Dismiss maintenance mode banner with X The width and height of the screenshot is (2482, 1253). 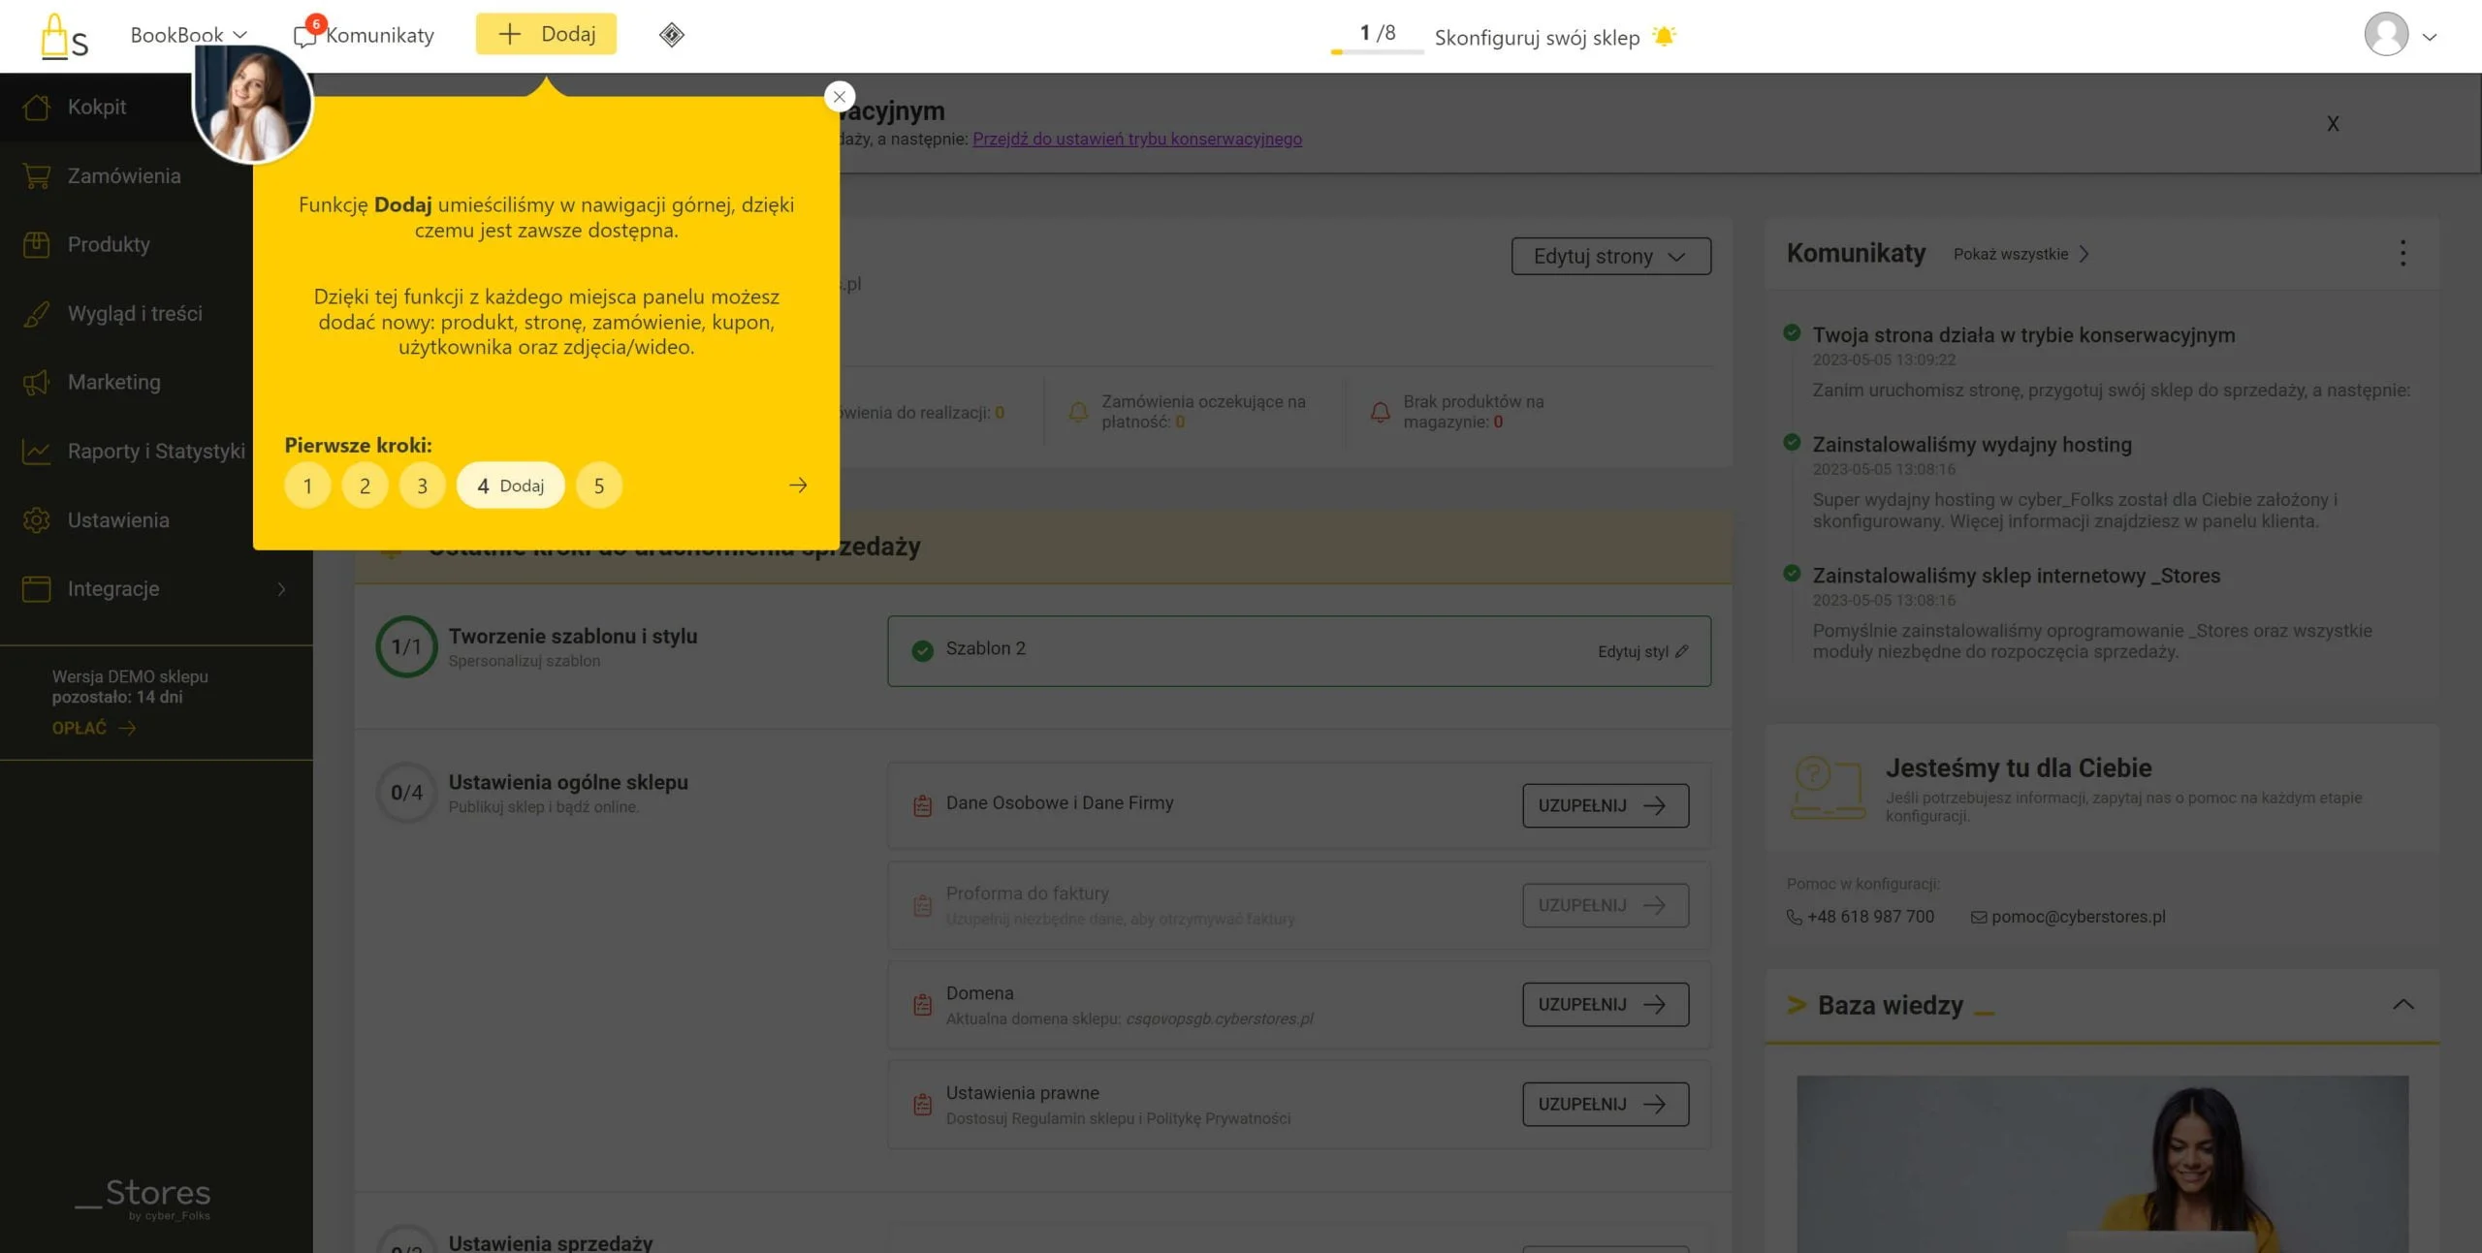(2333, 123)
